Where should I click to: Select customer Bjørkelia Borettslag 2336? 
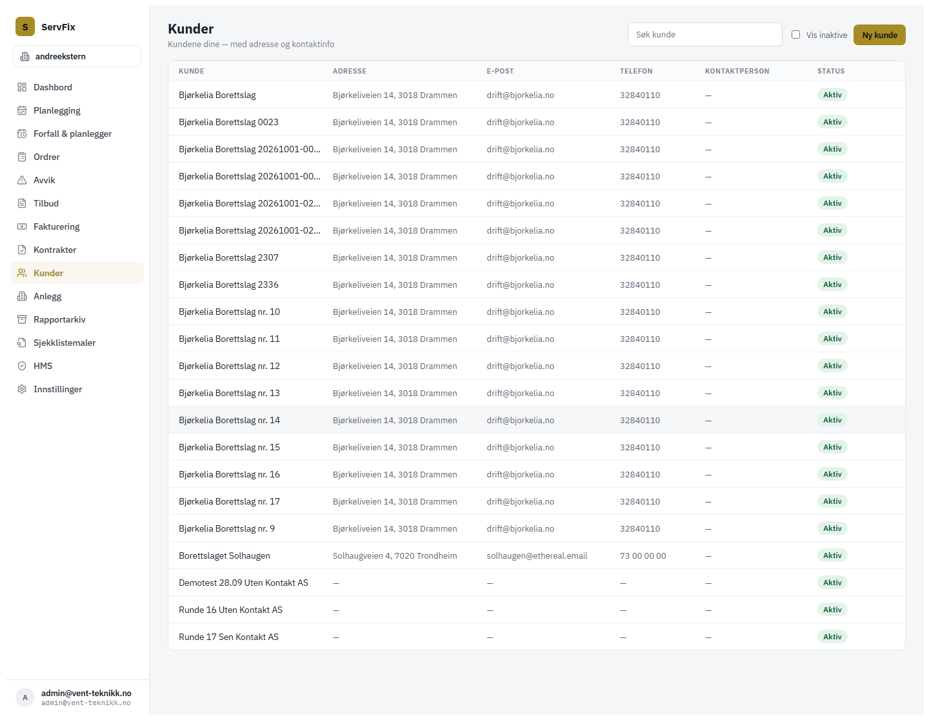(x=536, y=285)
